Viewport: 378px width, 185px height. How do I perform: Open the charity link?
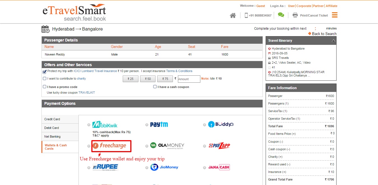(82, 79)
